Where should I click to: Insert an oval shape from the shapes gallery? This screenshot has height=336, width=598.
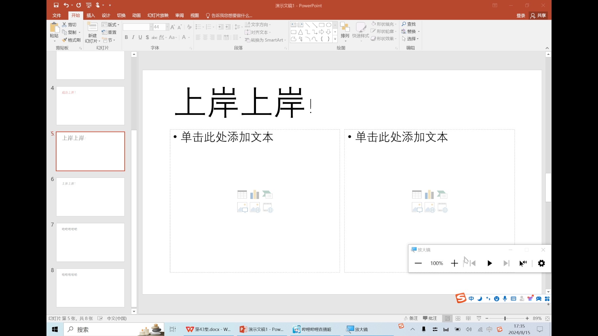(x=329, y=25)
